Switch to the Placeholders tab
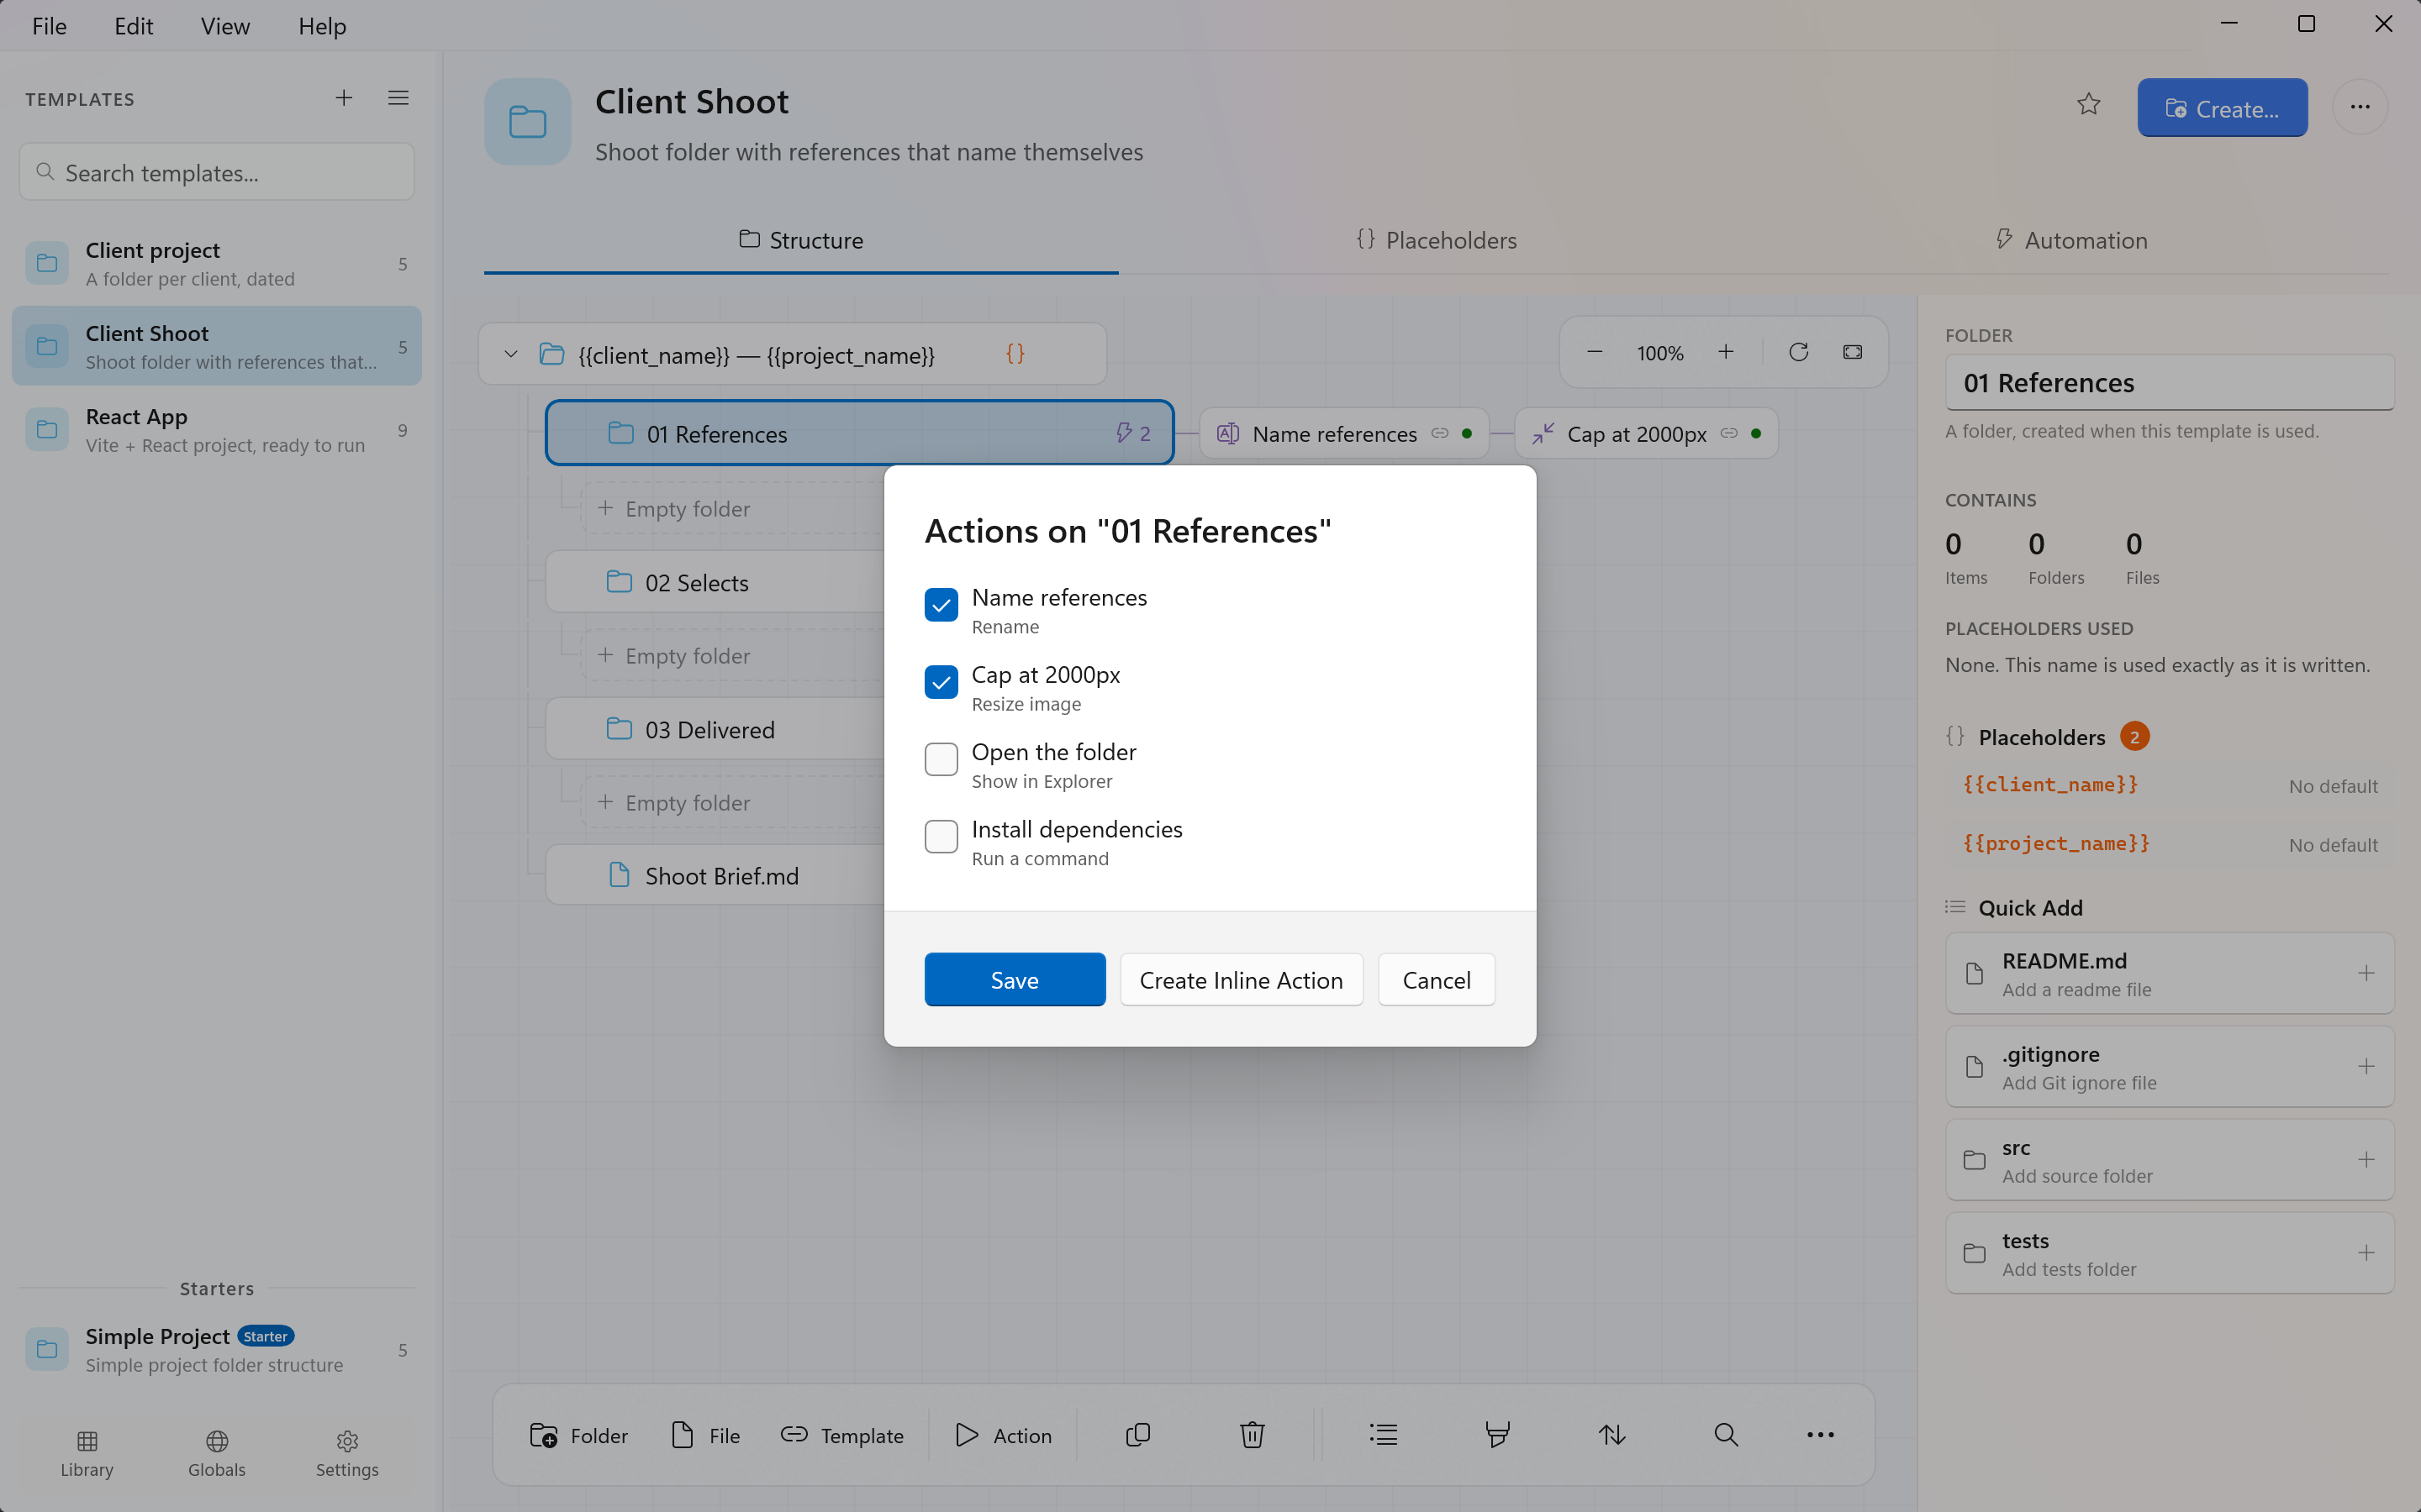 coord(1437,240)
